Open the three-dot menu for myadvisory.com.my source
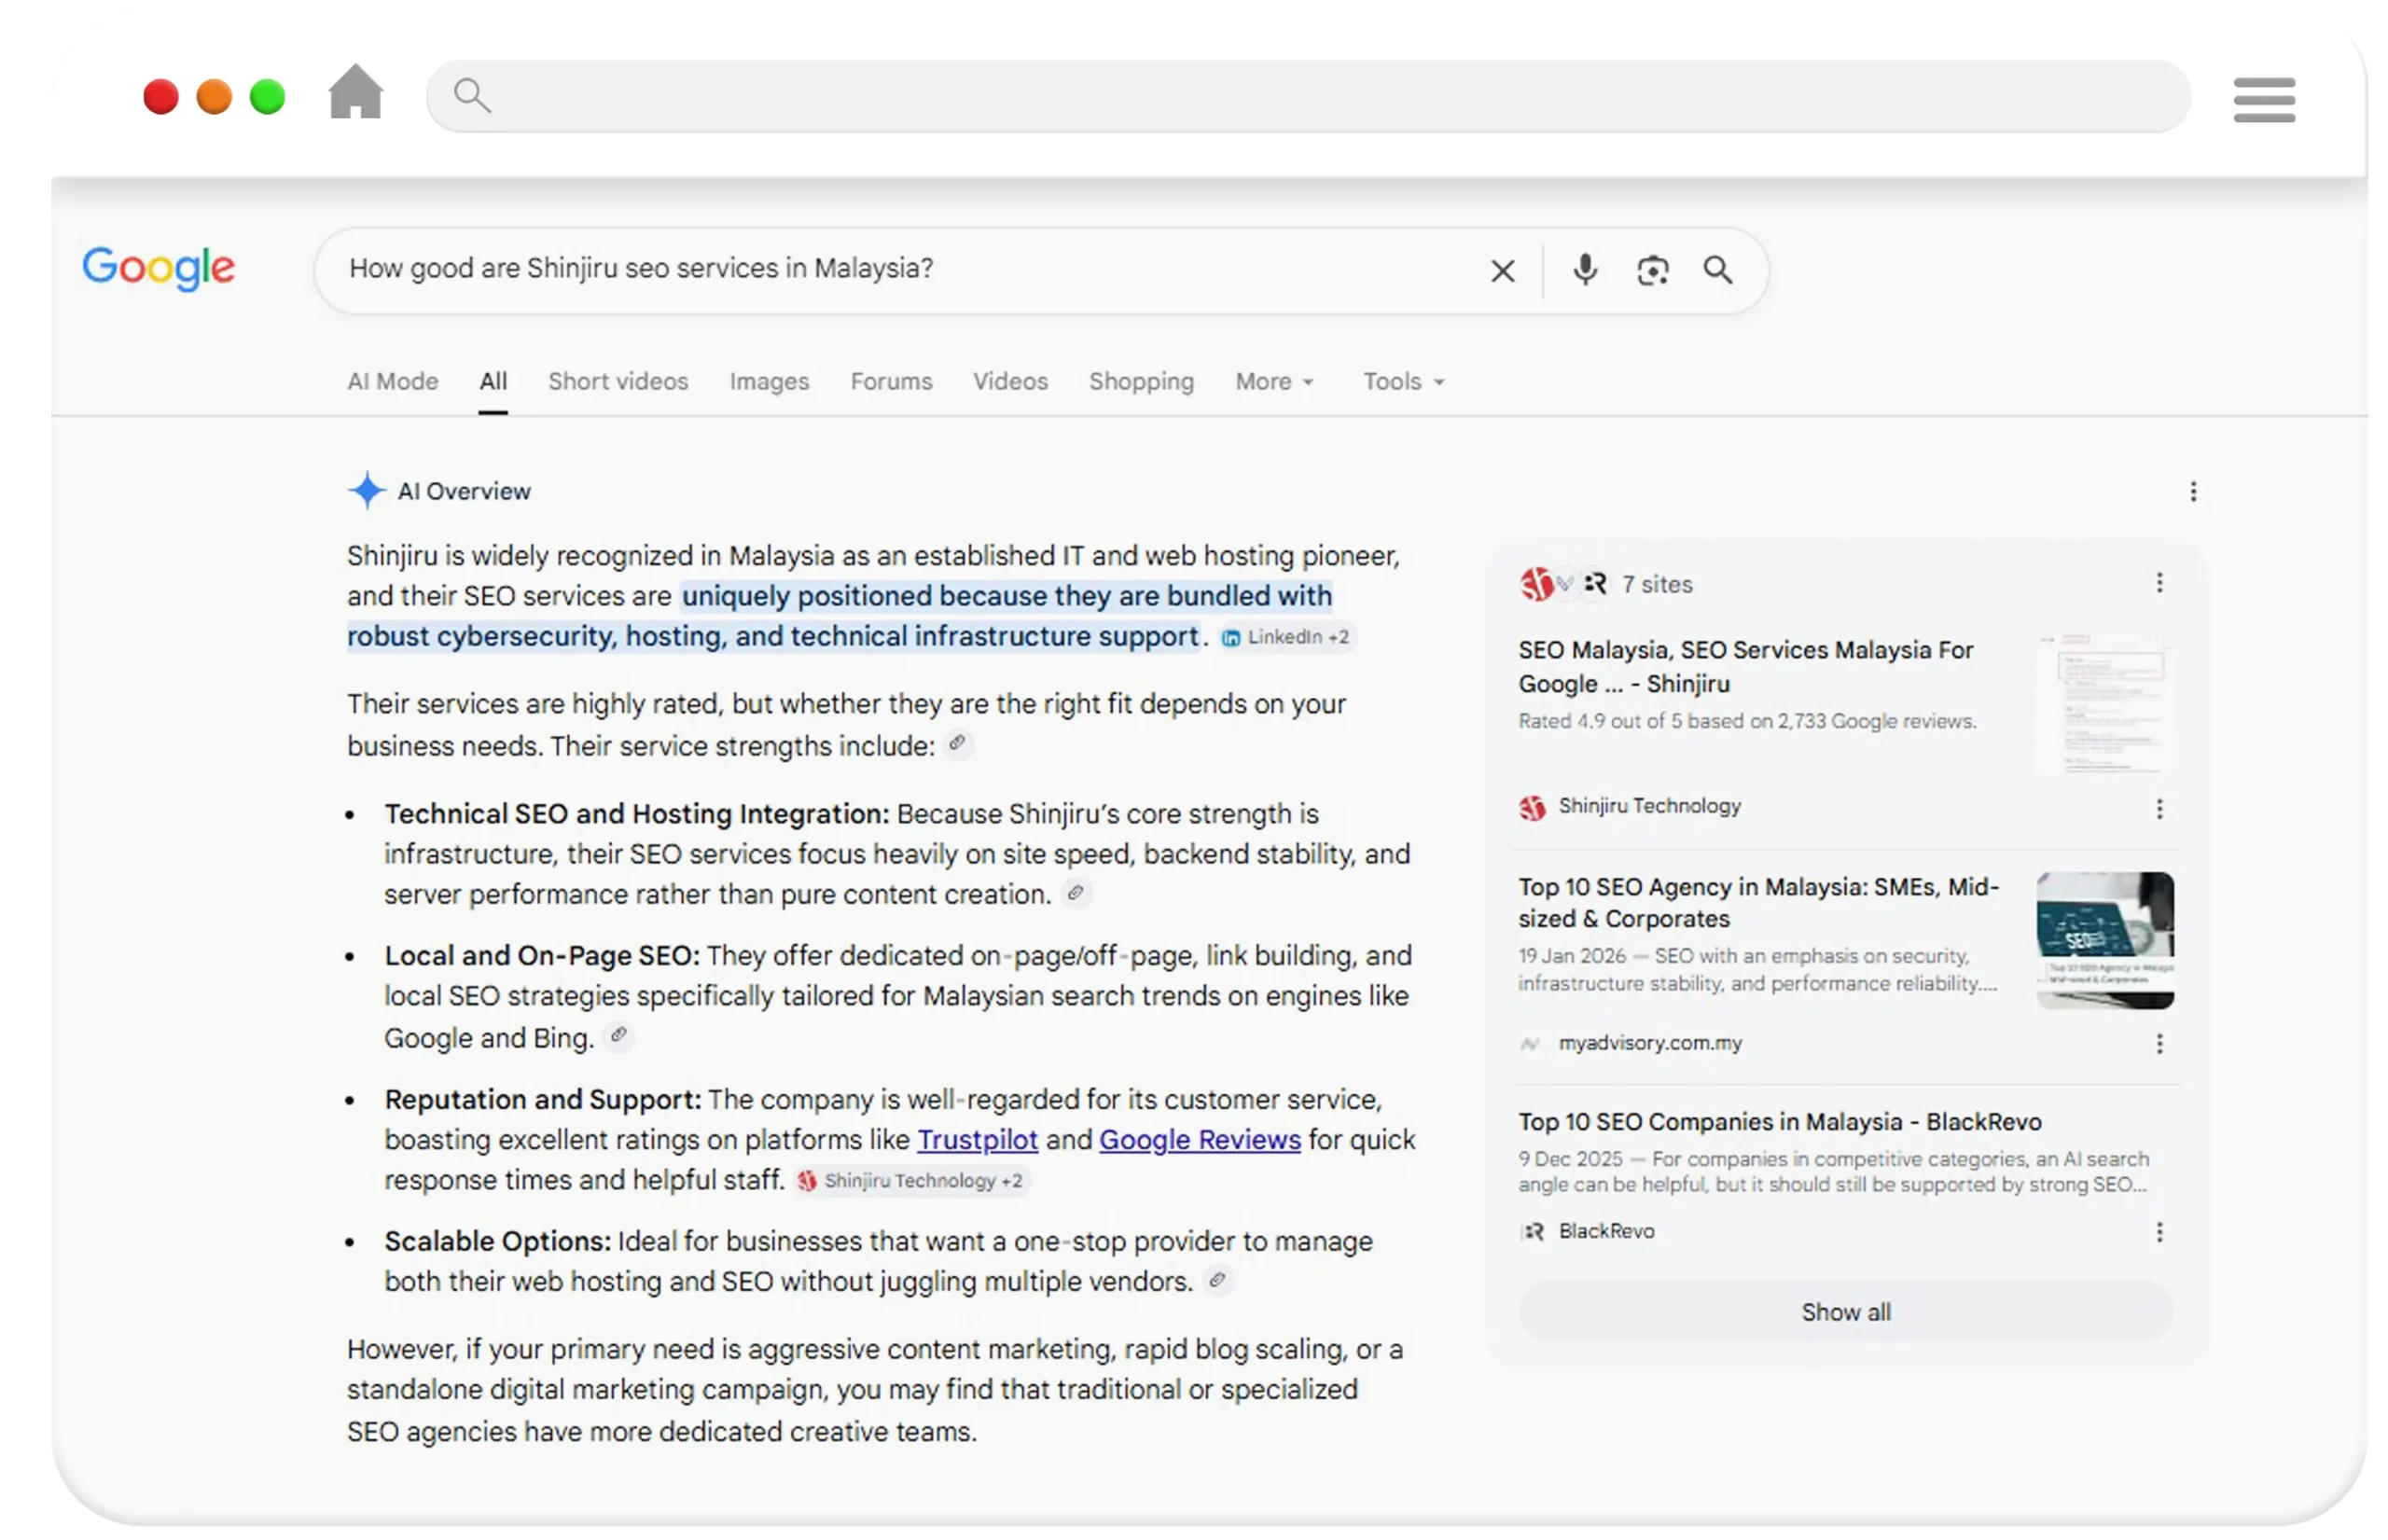This screenshot has width=2388, height=1540. [x=2159, y=1044]
